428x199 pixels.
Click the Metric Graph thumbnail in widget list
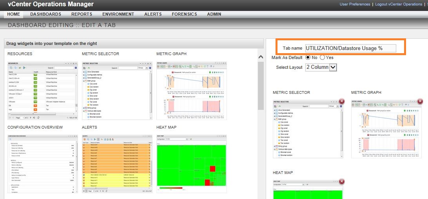pyautogui.click(x=191, y=90)
